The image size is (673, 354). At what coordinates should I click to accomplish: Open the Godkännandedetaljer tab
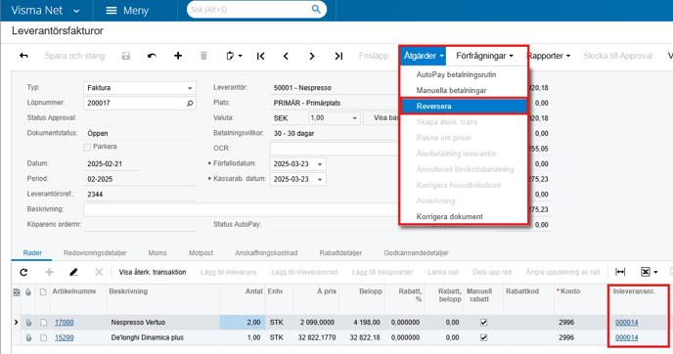click(x=417, y=252)
